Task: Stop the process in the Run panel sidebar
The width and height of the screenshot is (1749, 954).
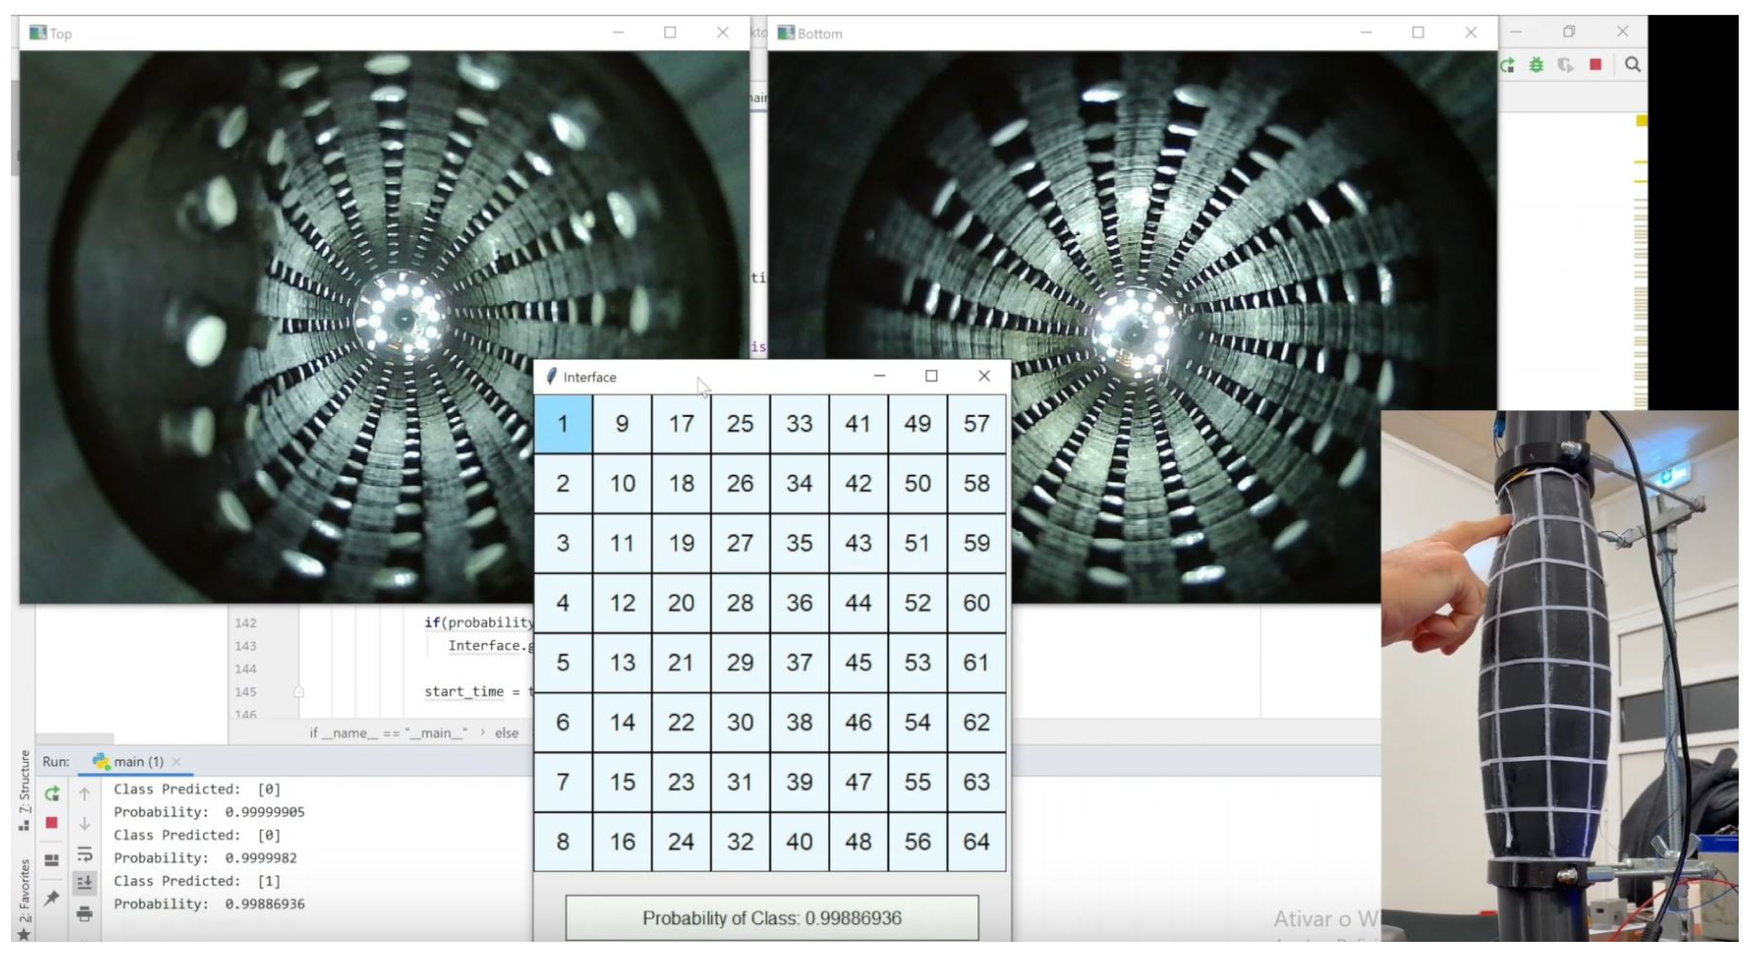Action: (x=52, y=823)
